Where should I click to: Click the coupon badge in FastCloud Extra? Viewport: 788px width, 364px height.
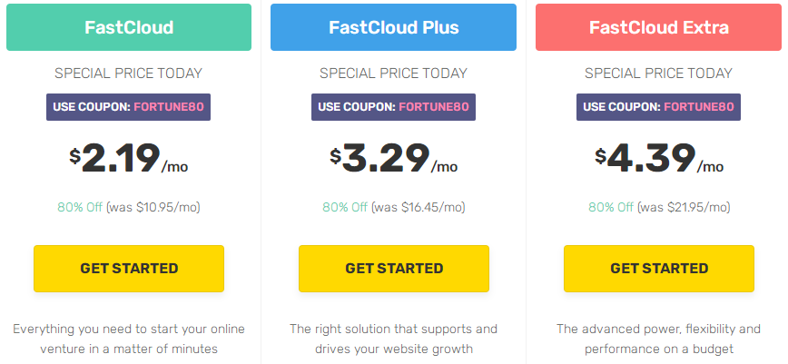tap(658, 107)
